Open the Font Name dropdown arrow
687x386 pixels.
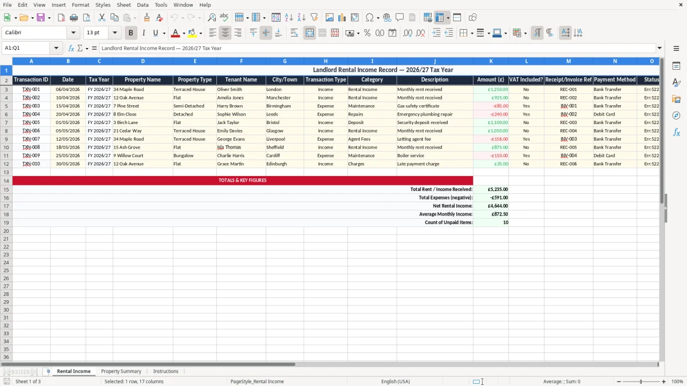point(73,33)
